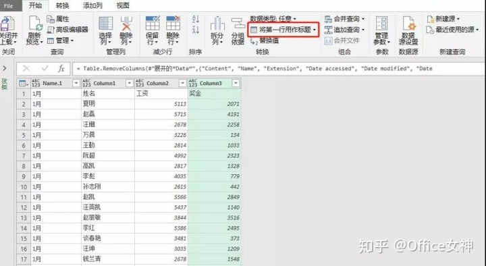Open the New Source (新建源) dropdown

[443, 19]
